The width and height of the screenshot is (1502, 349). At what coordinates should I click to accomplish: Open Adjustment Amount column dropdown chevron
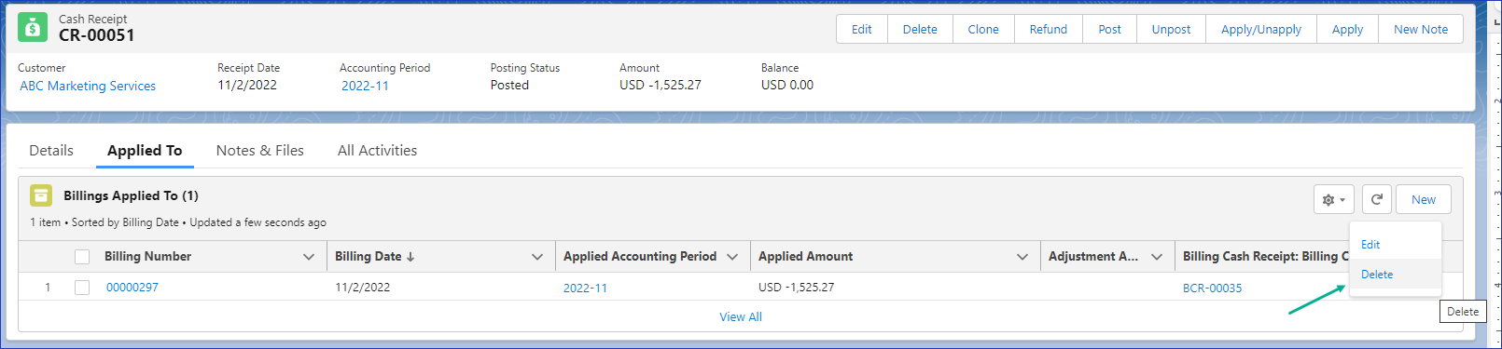click(1157, 257)
